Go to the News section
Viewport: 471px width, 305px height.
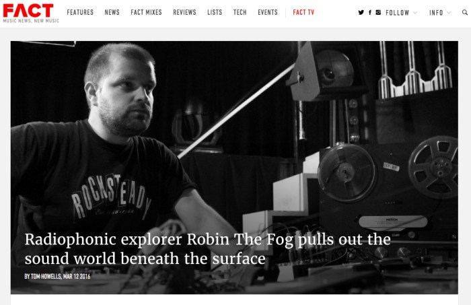[112, 12]
